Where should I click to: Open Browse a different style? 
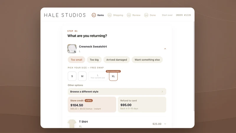click(117, 92)
